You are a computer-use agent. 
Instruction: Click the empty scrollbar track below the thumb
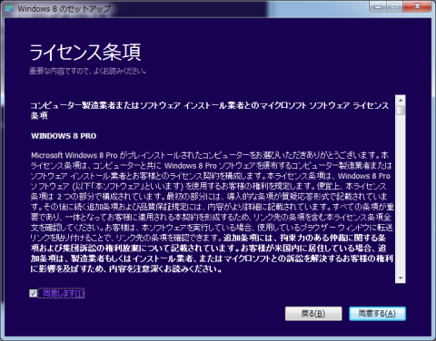pyautogui.click(x=401, y=194)
